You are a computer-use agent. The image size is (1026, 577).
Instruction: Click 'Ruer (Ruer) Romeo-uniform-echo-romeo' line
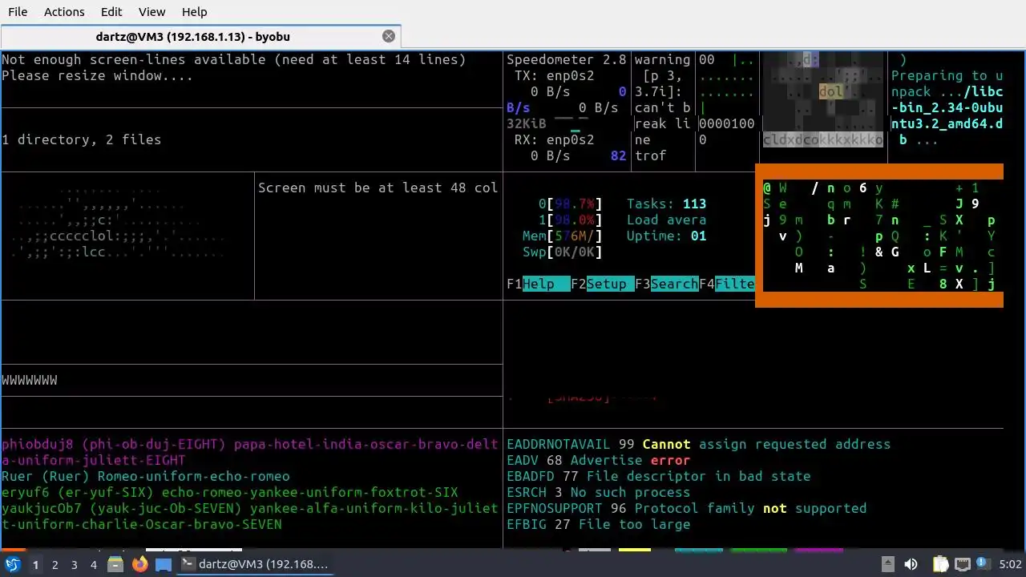point(145,476)
